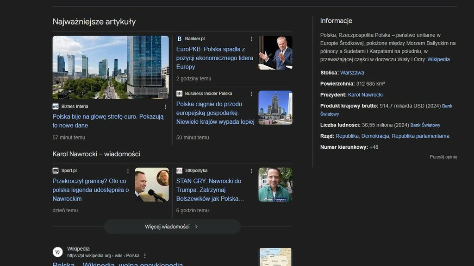
Task: Open Karol Nawrocki president link
Action: tap(365, 95)
